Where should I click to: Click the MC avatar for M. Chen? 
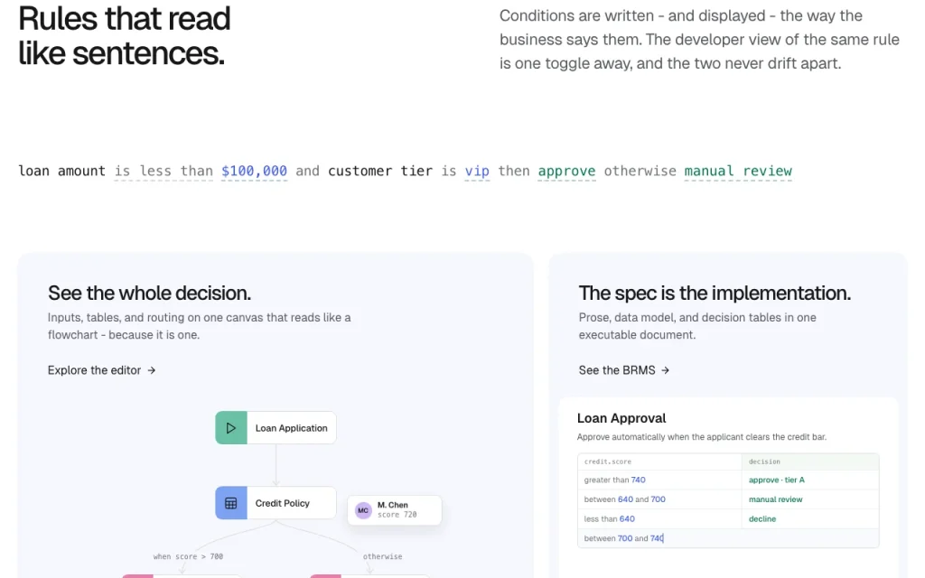363,510
